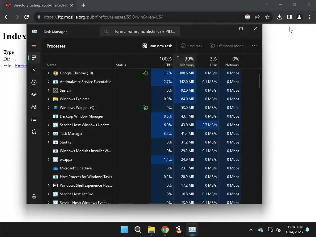Open Chrome profile icon
Image resolution: width=316 pixels, height=237 pixels.
click(299, 17)
